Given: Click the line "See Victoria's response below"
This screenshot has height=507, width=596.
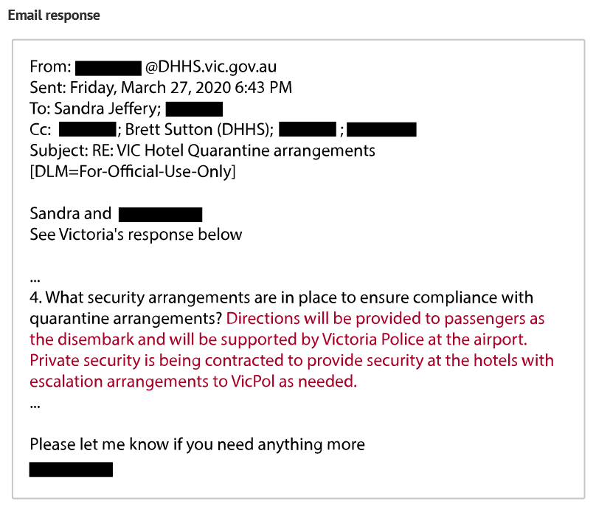Looking at the screenshot, I should tap(136, 235).
